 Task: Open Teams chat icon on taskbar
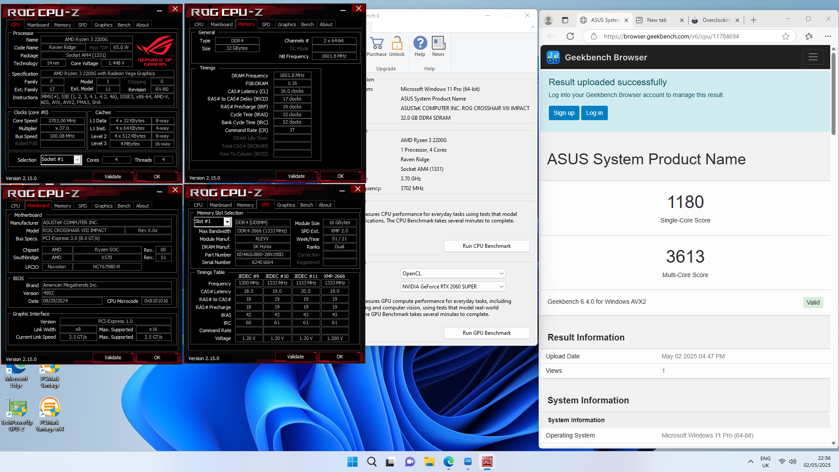coord(410,462)
